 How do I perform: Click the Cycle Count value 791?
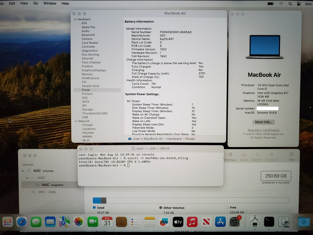pos(154,84)
